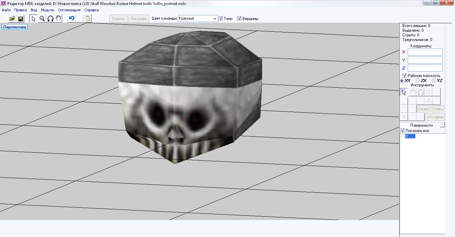The width and height of the screenshot is (455, 237).
Task: Click the skull model in viewport
Action: point(190,97)
